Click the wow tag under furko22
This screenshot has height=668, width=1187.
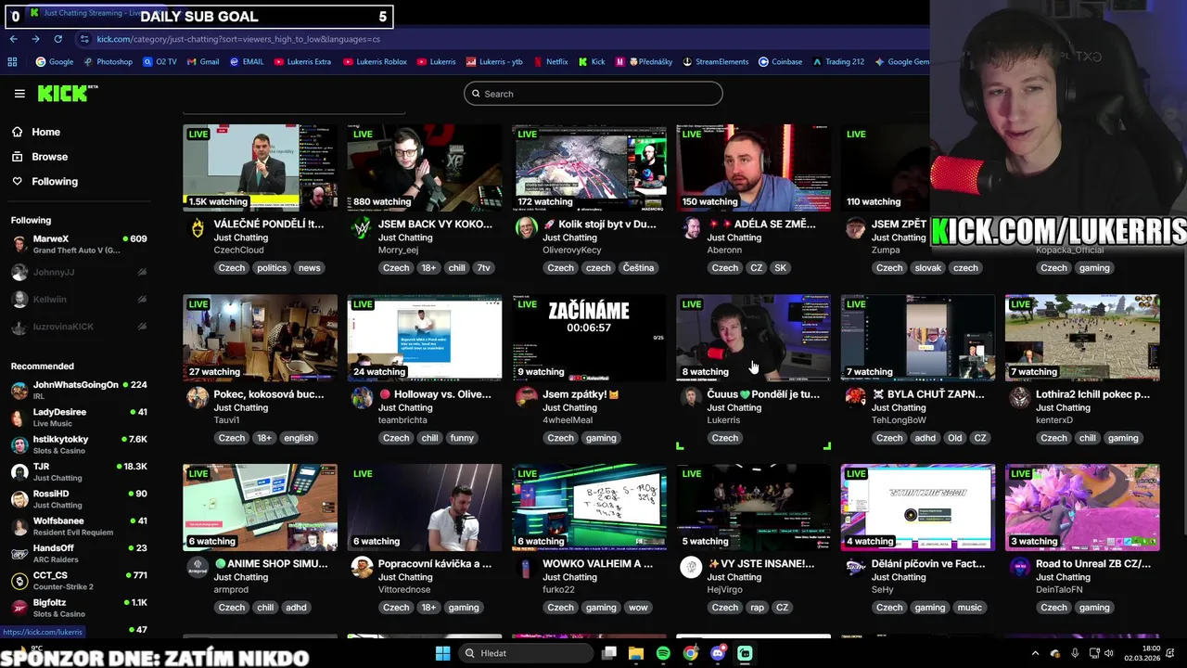(x=638, y=608)
